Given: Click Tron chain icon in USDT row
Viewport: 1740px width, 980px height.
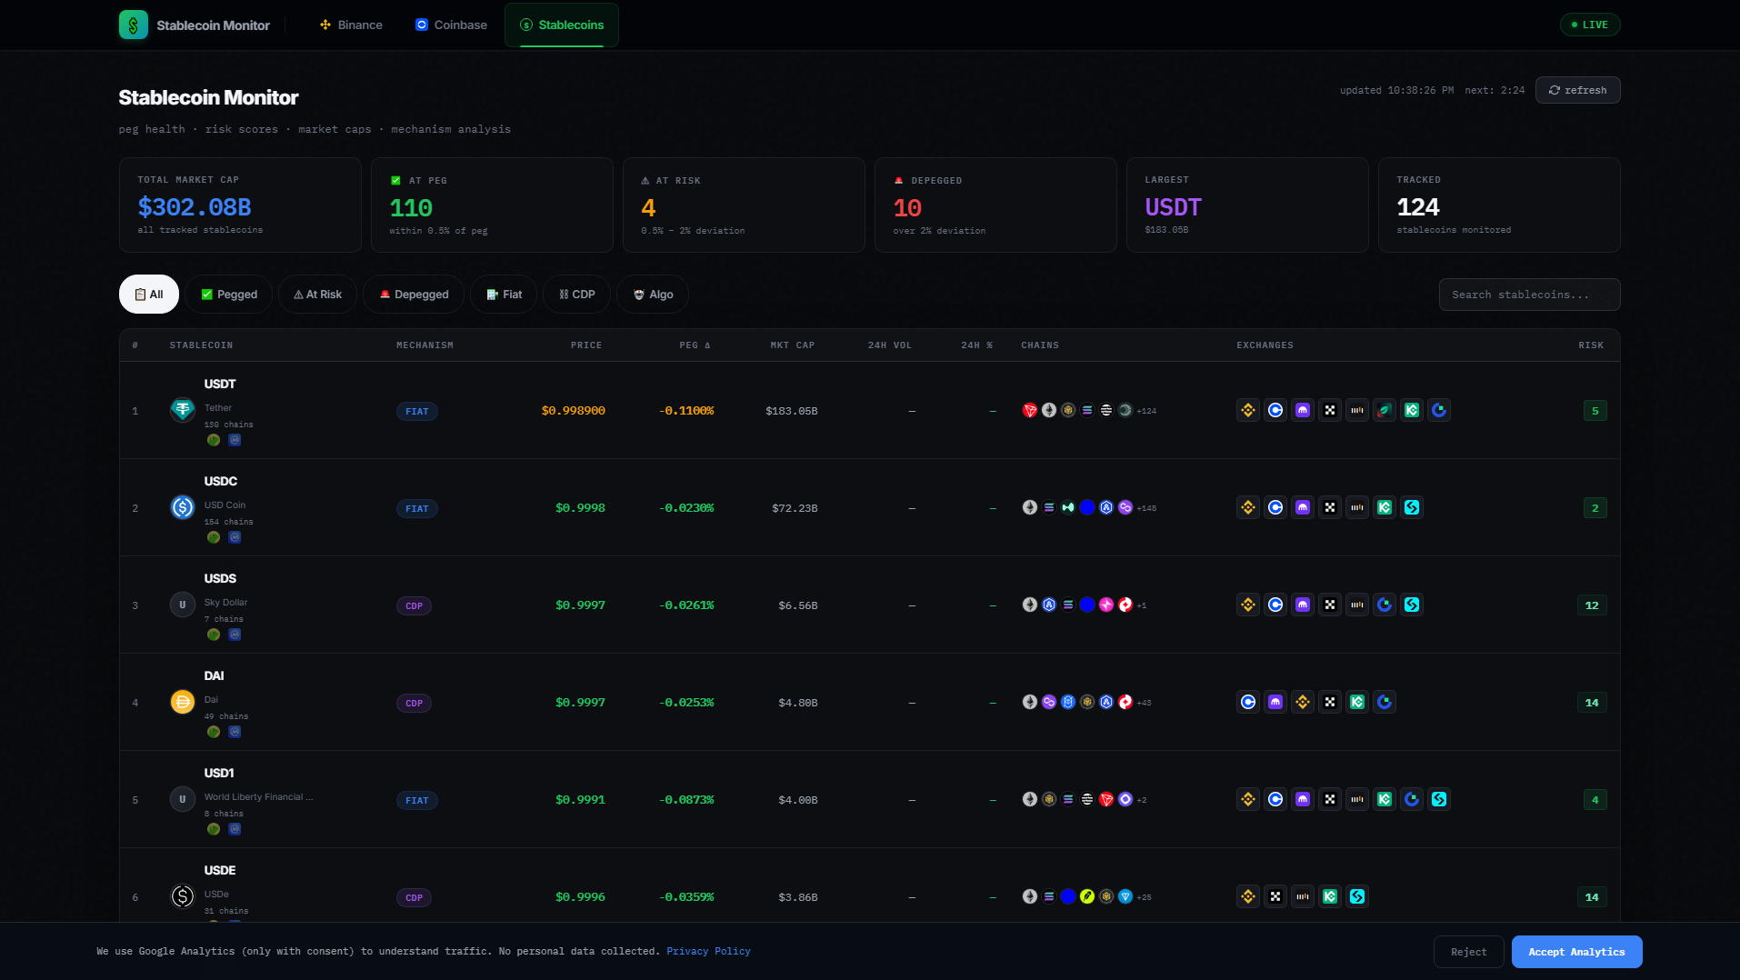Looking at the screenshot, I should (x=1030, y=410).
